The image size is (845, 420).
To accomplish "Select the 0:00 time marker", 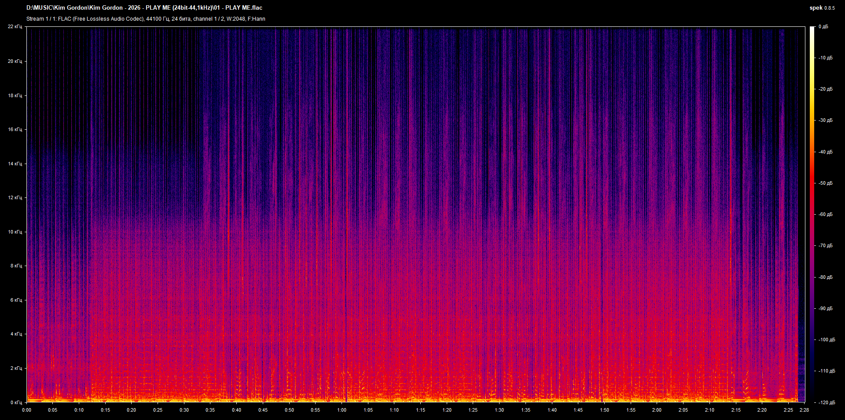I will 27,409.
